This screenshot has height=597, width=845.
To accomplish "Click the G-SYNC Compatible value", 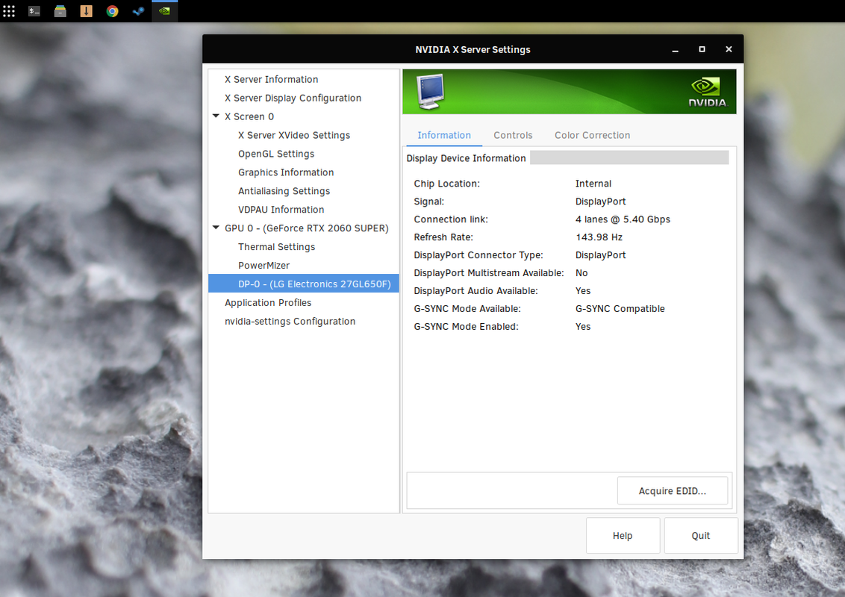I will coord(620,309).
